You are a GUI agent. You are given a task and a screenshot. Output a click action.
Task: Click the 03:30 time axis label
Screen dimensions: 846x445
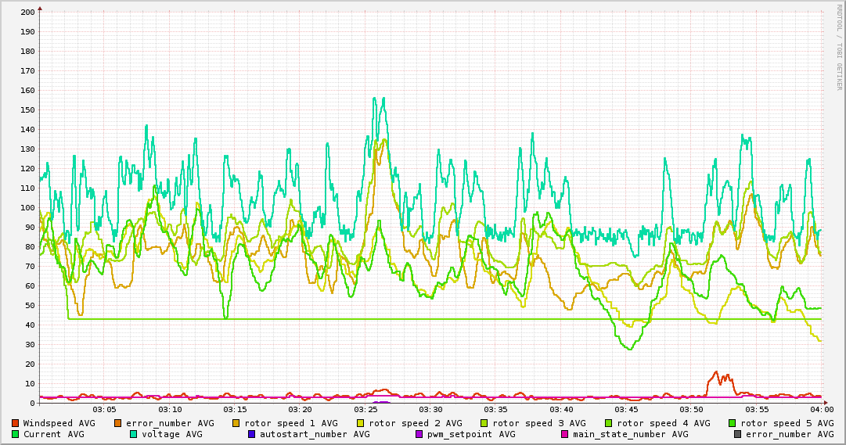(431, 410)
